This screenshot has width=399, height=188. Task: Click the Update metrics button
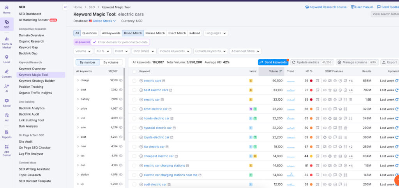coord(312,62)
